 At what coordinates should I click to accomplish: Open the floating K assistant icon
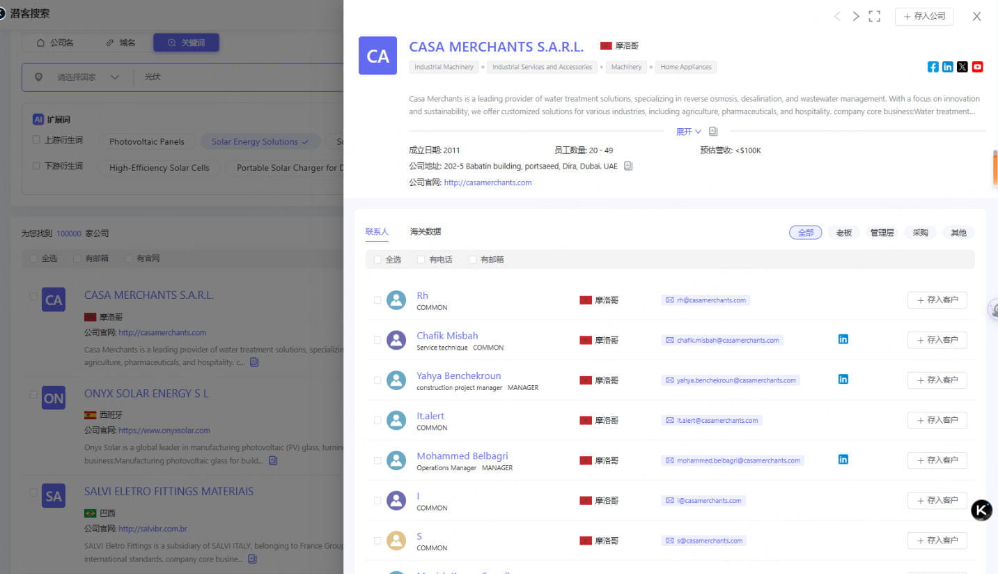point(982,510)
